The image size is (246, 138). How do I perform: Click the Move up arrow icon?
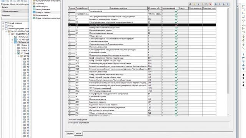pos(220,4)
